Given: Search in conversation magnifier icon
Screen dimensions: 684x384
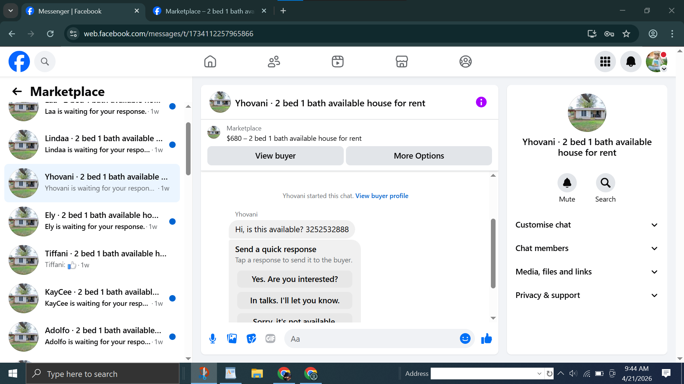Looking at the screenshot, I should [x=606, y=183].
